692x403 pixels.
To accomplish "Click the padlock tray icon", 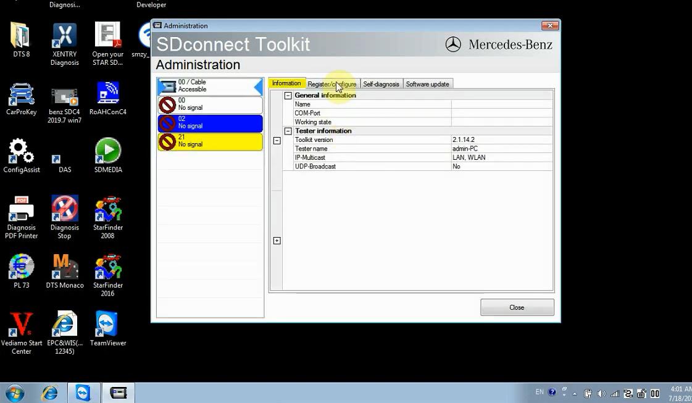I will click(x=641, y=394).
